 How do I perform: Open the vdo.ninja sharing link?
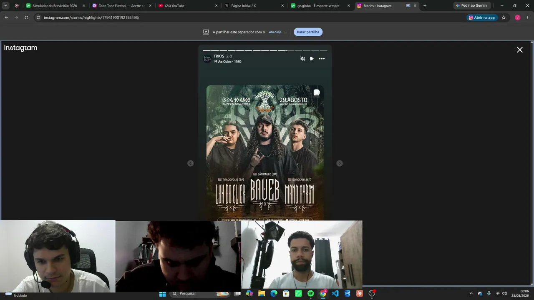(x=275, y=32)
